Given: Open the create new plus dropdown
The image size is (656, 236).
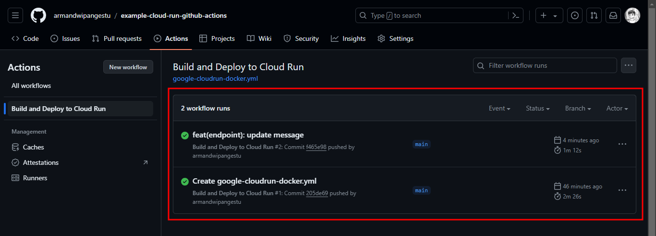Looking at the screenshot, I should [548, 15].
